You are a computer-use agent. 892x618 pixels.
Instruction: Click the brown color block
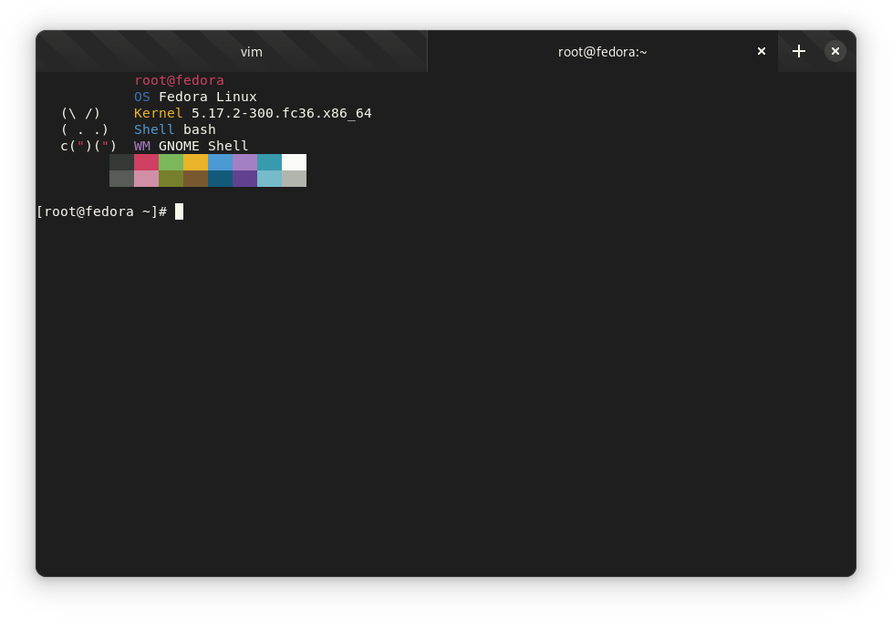click(x=196, y=179)
